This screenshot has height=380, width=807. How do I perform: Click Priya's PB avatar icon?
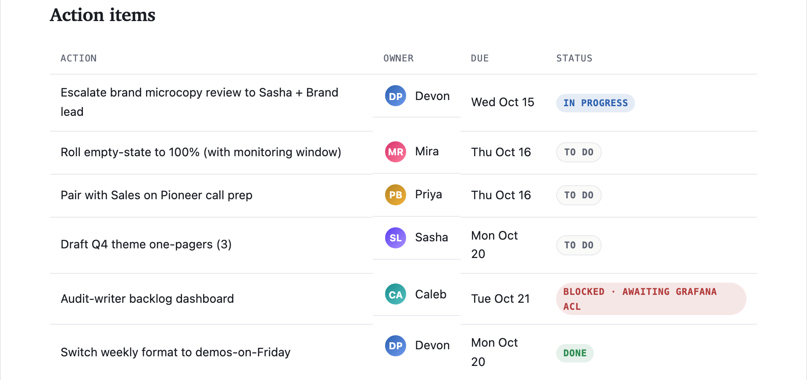pos(395,195)
